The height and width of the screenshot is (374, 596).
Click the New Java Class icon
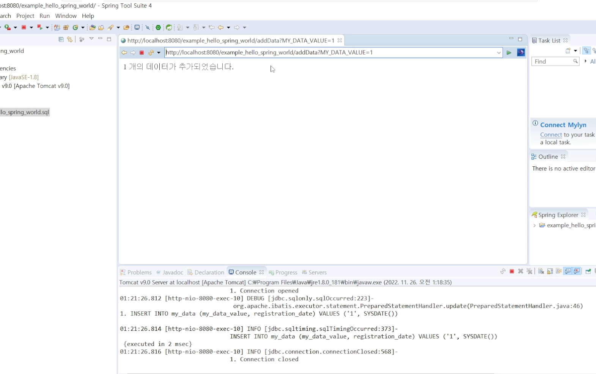click(75, 27)
